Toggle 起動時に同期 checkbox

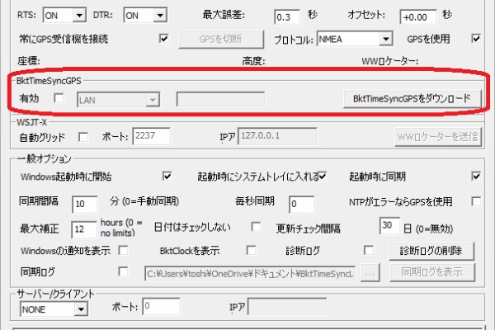tap(475, 176)
